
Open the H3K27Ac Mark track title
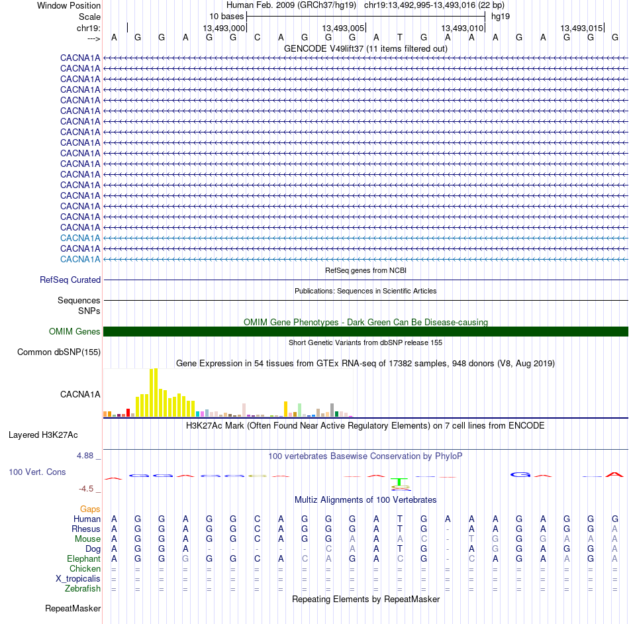pyautogui.click(x=365, y=426)
